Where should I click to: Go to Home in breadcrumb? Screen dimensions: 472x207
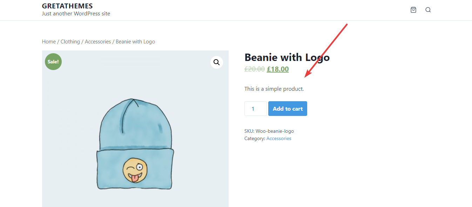(x=49, y=42)
